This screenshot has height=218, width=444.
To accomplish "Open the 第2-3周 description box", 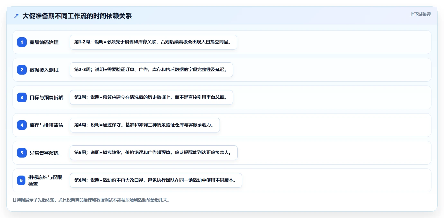I will pos(151,70).
